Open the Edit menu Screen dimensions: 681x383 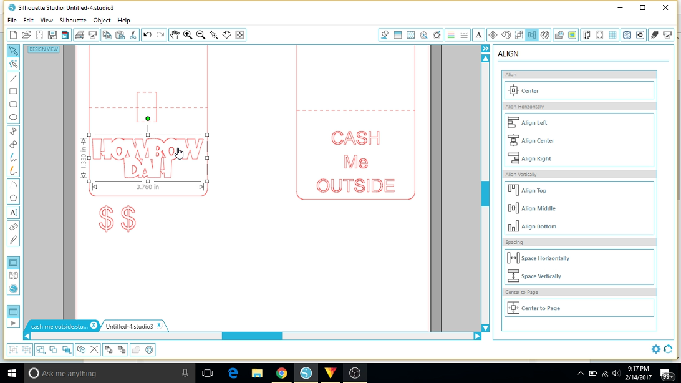click(28, 21)
